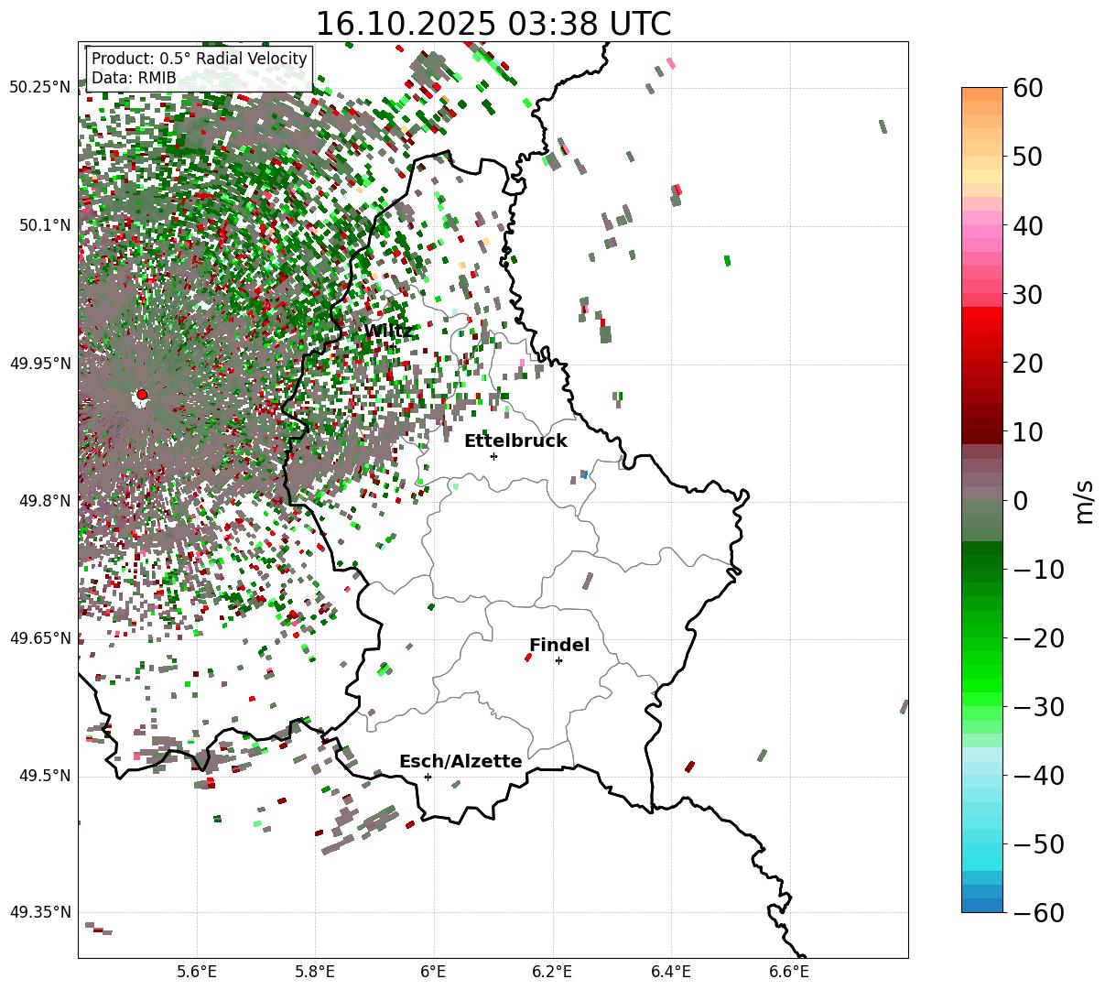1105x990 pixels.
Task: Click the 49.8°N latitude tick label
Action: 44,501
